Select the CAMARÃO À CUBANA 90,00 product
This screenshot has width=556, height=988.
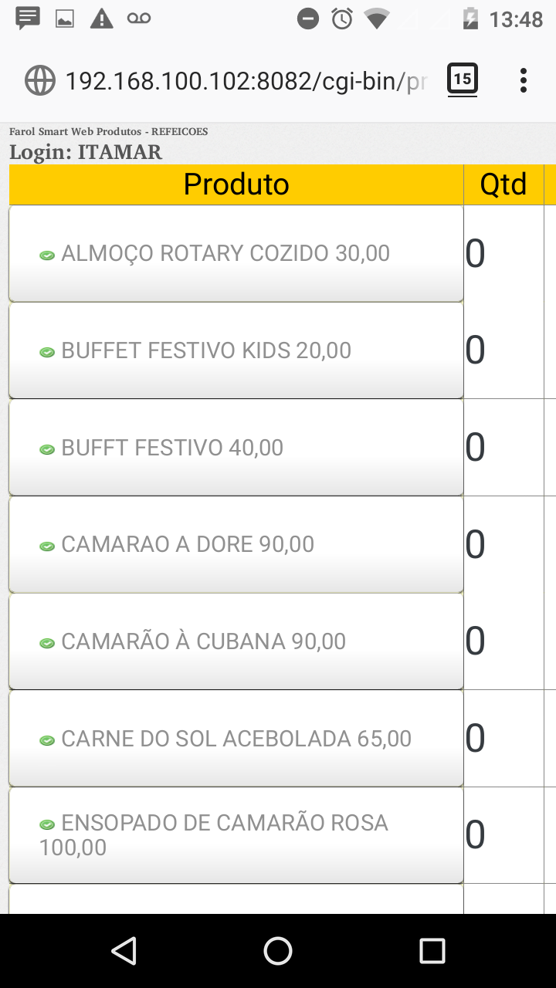tap(236, 641)
